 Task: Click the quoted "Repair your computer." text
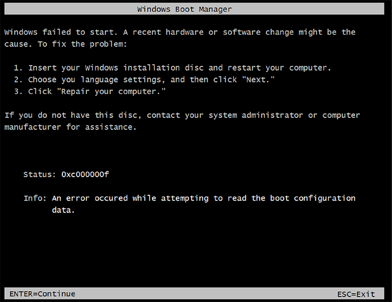coord(129,92)
